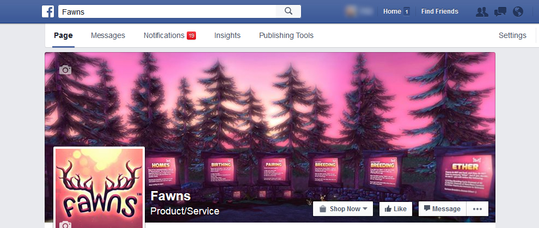539x228 pixels.
Task: Click the Product/Service category text
Action: (185, 211)
